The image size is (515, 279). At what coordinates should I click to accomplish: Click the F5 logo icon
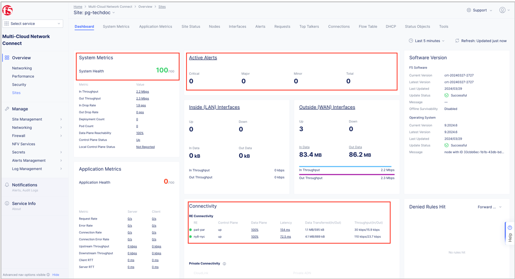click(x=7, y=10)
